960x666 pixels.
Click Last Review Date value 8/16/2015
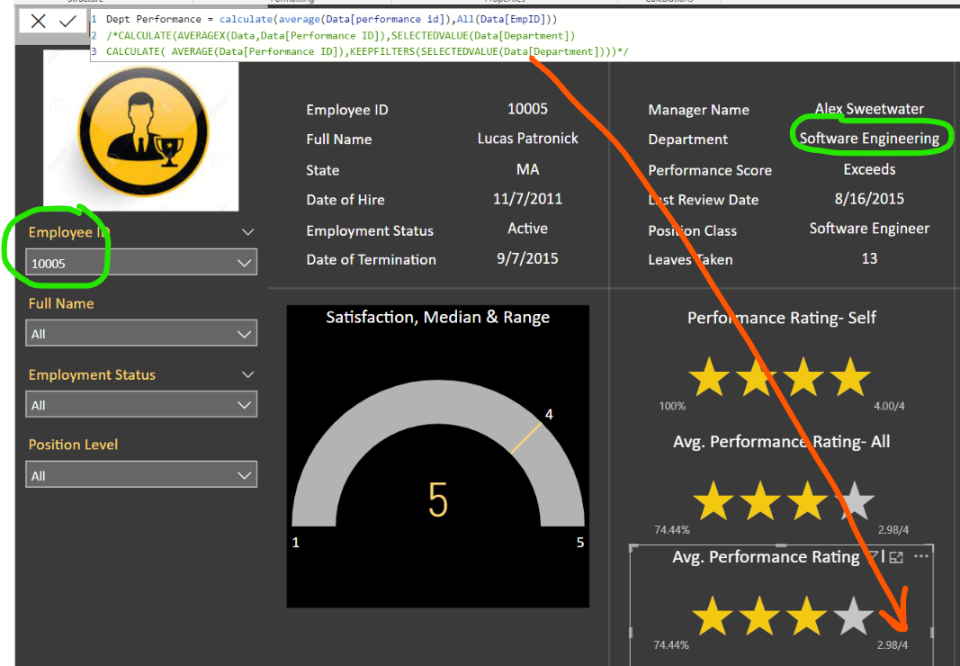click(x=869, y=199)
